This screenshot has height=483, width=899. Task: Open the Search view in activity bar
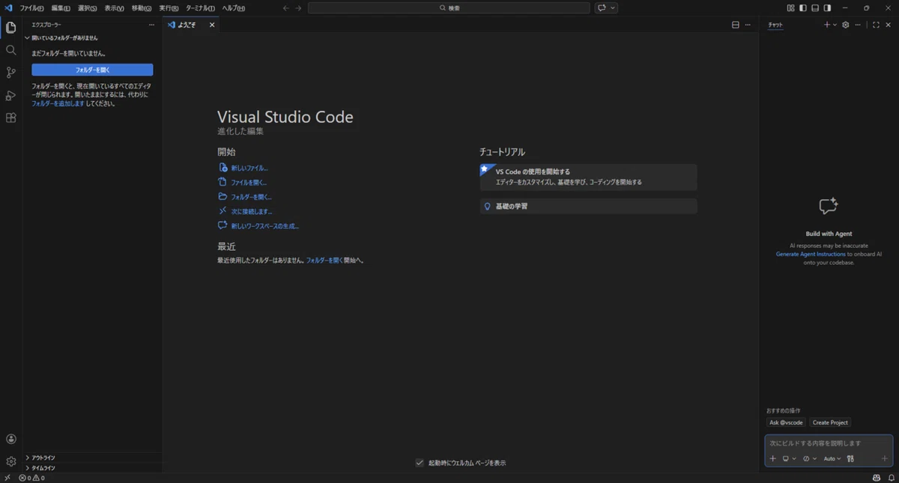tap(10, 50)
